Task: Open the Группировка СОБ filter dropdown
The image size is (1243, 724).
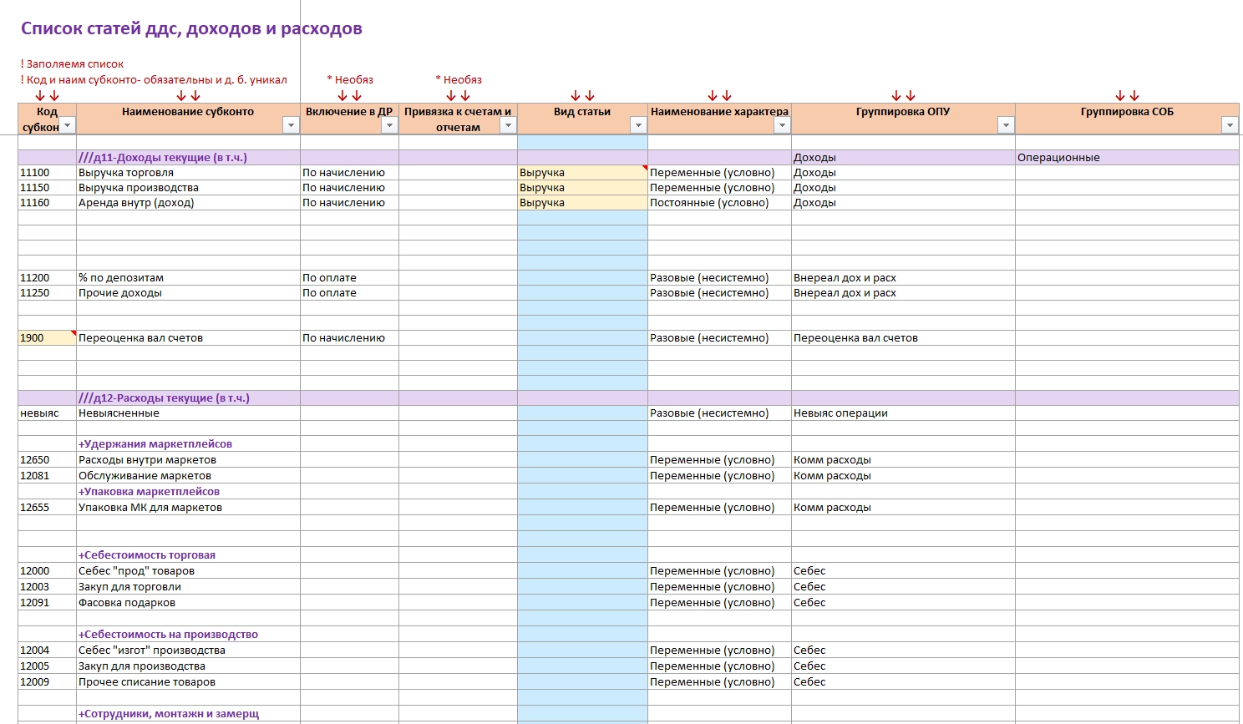Action: click(1230, 125)
